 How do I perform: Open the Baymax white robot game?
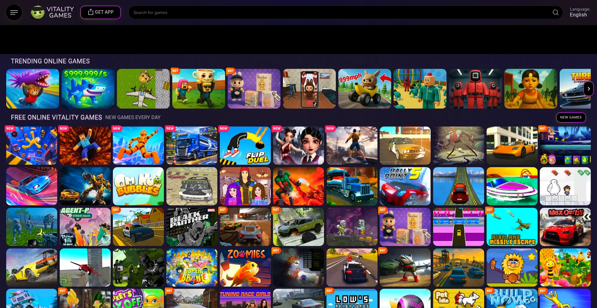pyautogui.click(x=565, y=186)
